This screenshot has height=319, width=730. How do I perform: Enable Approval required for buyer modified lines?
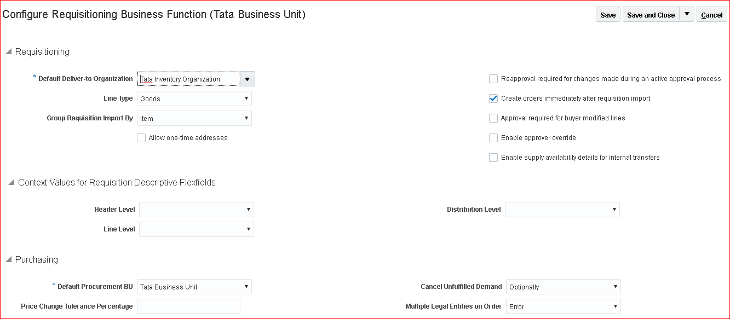[x=493, y=118]
